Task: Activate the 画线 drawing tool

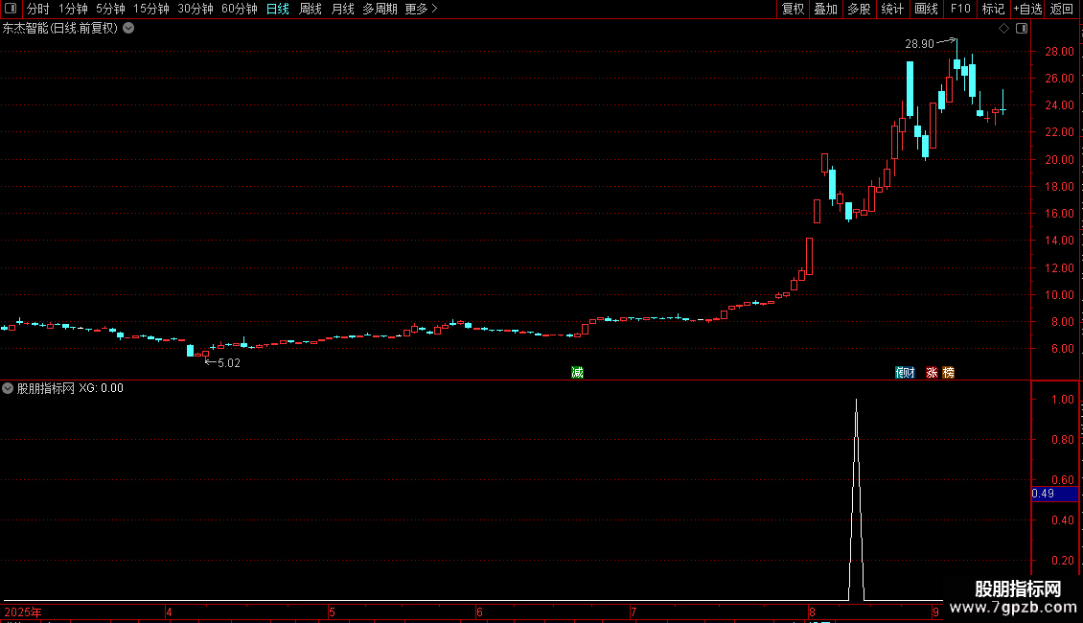Action: point(926,9)
